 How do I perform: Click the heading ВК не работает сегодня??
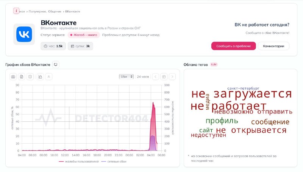tap(262, 25)
